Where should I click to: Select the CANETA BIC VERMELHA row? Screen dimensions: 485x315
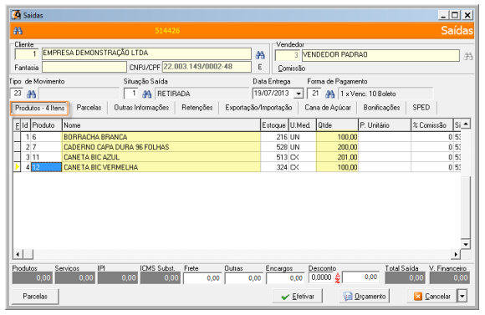click(237, 167)
